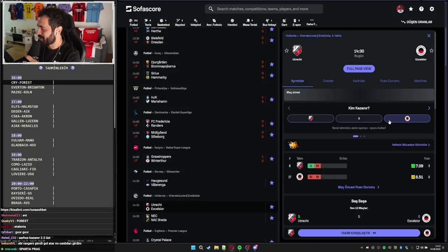This screenshot has height=252, width=448.
Task: Click the search matches input field
Action: [264, 9]
